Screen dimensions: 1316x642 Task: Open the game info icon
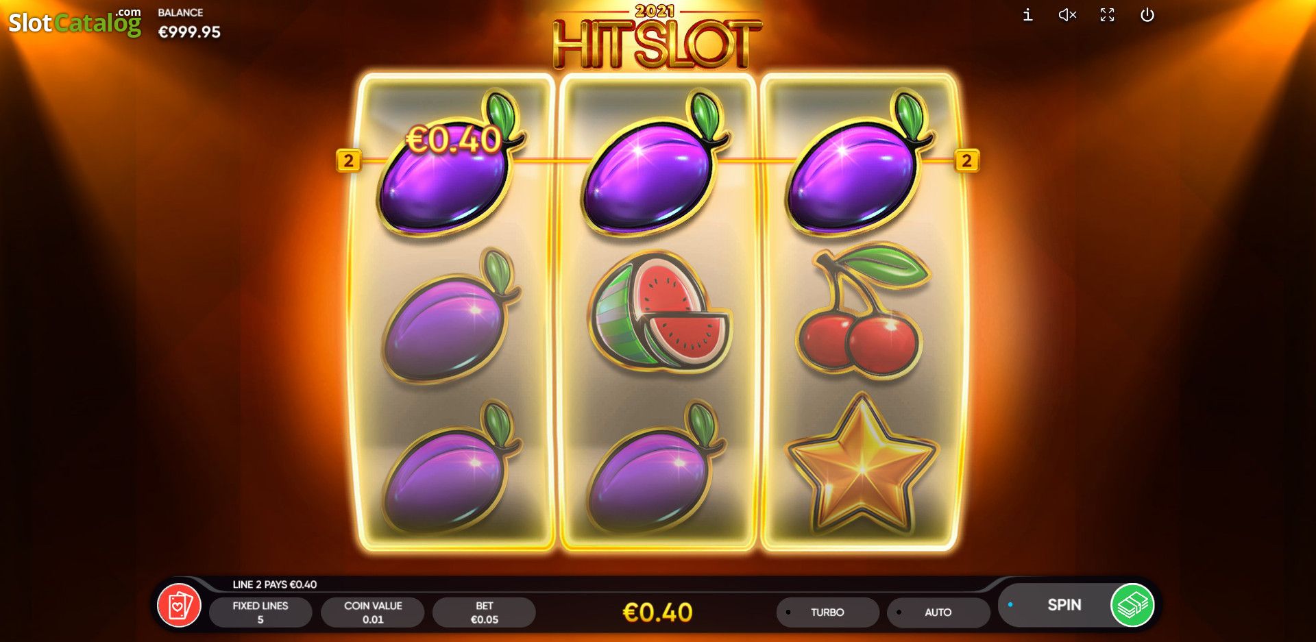1027,15
